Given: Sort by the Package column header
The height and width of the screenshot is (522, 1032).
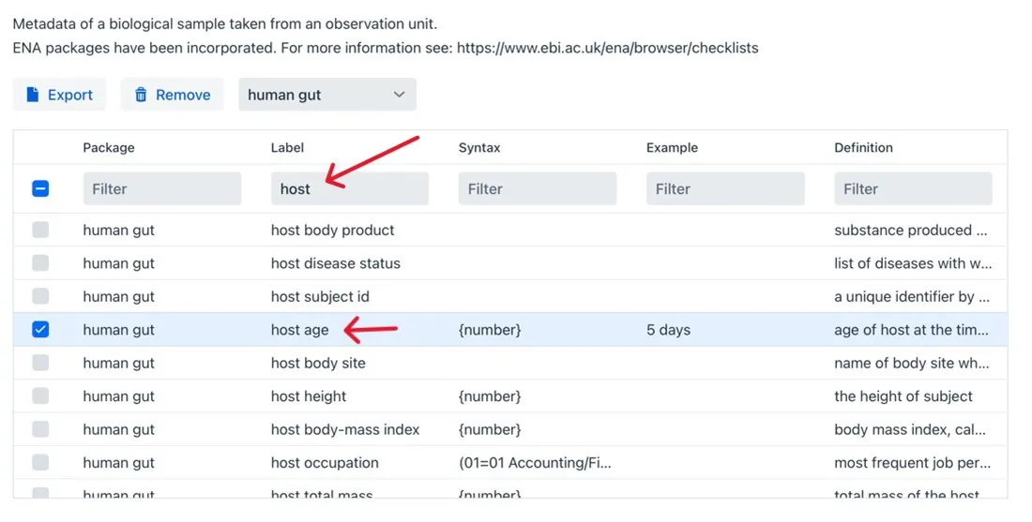Looking at the screenshot, I should coord(109,147).
